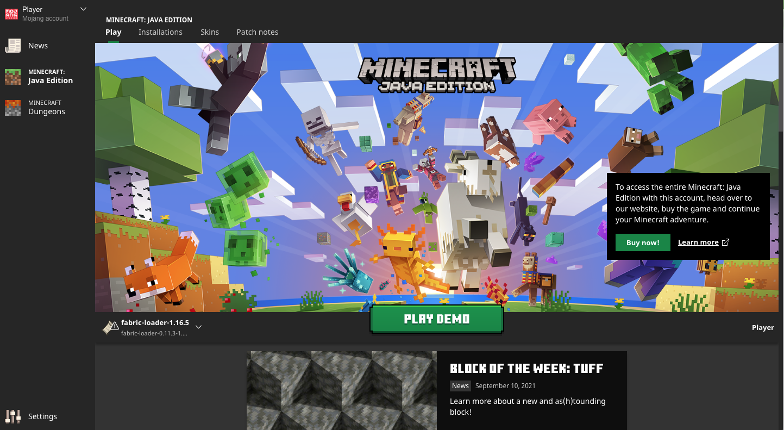Open the News newspaper icon
Screen dimensions: 784x430
point(12,46)
